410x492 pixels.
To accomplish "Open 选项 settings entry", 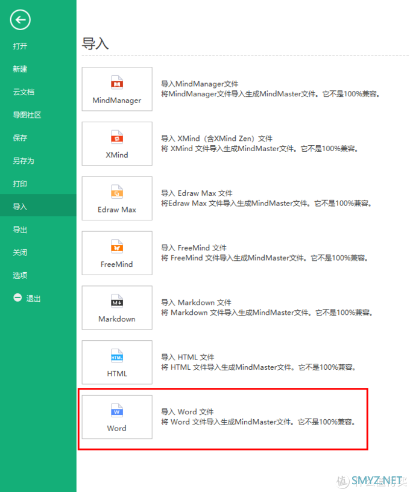I will [20, 275].
